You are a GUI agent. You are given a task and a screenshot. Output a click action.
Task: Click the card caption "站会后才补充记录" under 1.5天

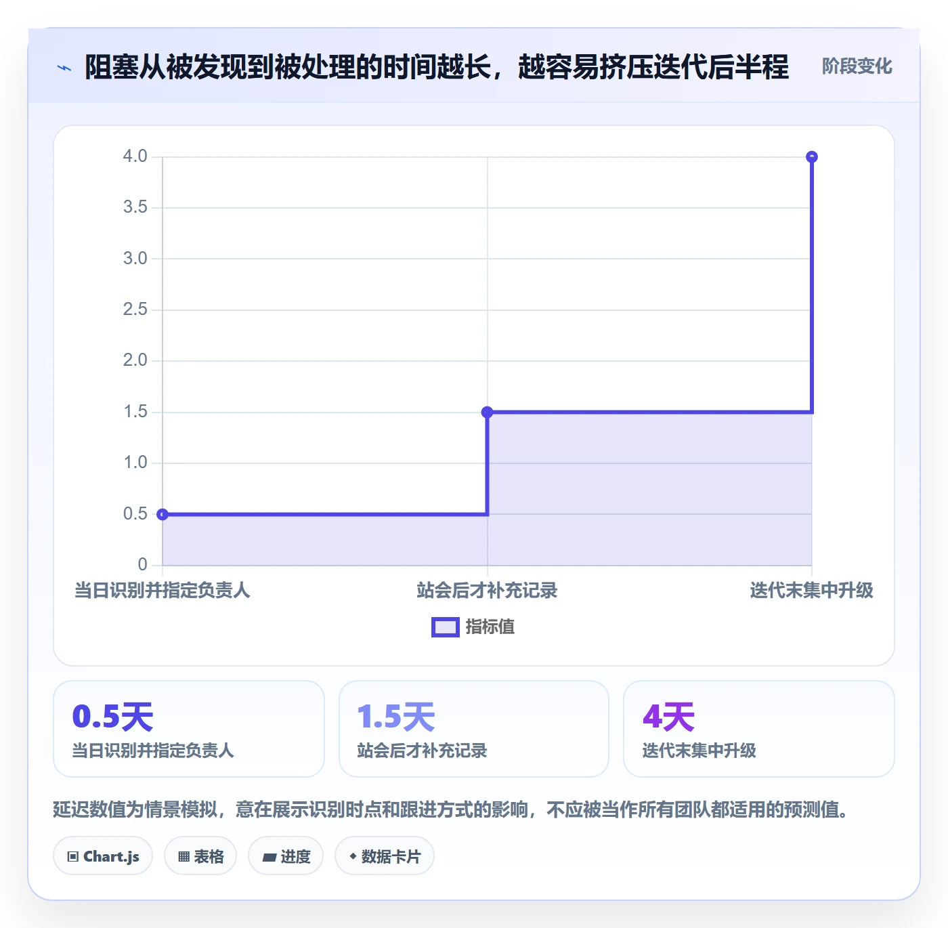coord(422,751)
